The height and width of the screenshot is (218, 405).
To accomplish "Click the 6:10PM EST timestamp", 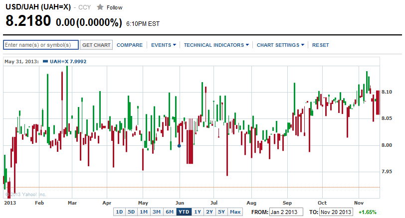I will click(143, 24).
